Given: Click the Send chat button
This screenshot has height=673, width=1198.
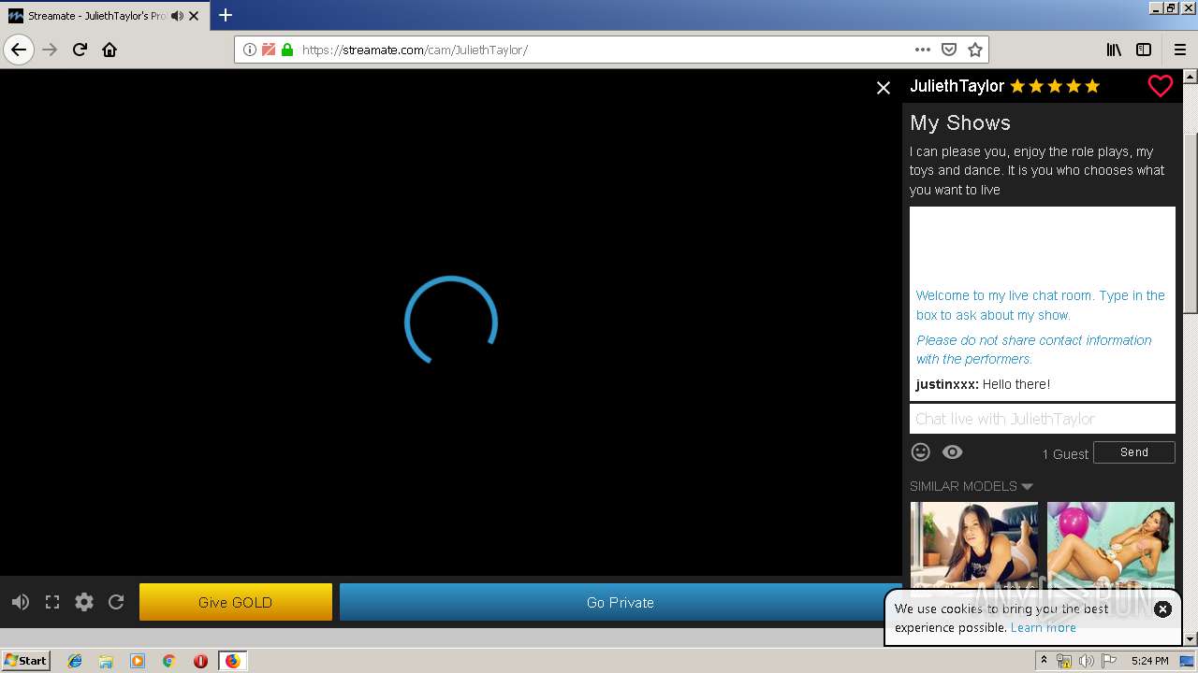Looking at the screenshot, I should [1134, 452].
